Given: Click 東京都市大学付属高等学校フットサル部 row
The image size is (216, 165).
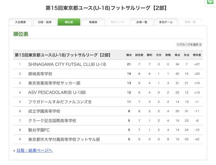Looking at the screenshot, I should pyautogui.click(x=108, y=139).
